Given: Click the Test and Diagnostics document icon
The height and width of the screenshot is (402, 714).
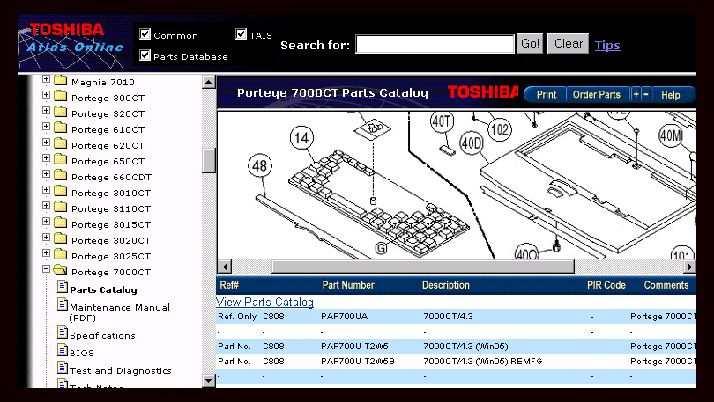Looking at the screenshot, I should point(63,368).
